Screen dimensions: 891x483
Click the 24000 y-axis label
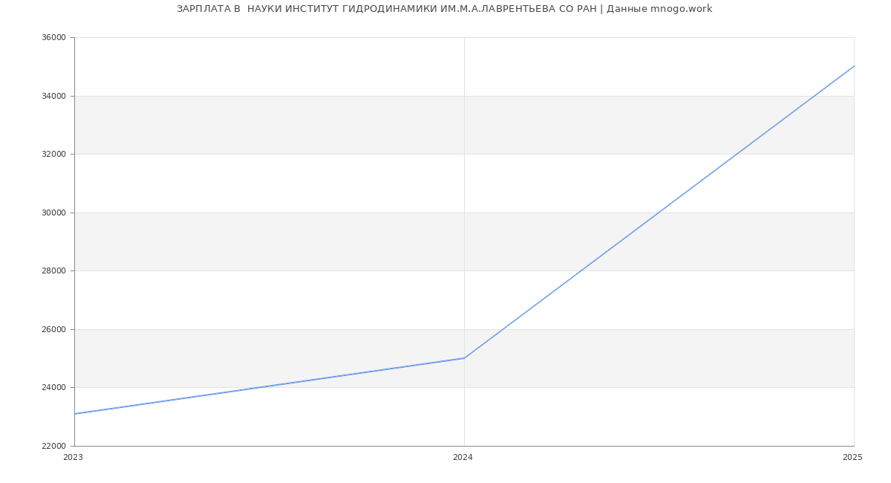[54, 388]
